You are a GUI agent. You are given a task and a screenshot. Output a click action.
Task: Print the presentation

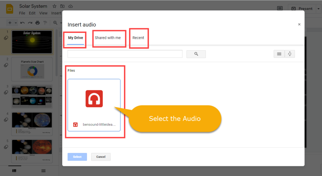[x=38, y=23]
